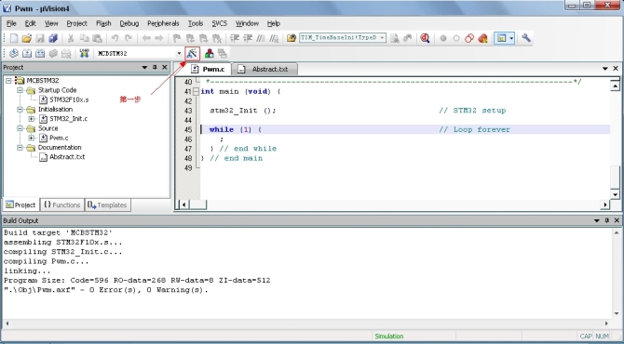Click the Unindent selection icon

[248, 38]
